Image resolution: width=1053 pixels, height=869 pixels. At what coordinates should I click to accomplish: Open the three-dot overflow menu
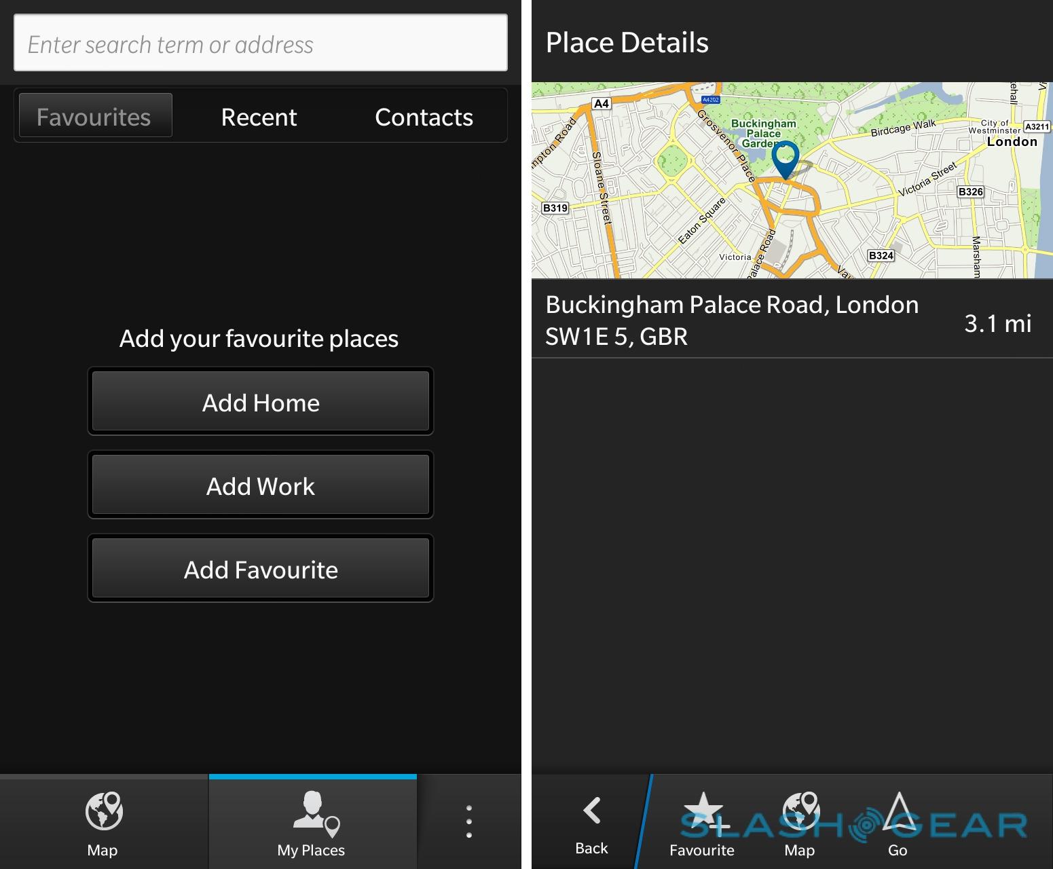click(x=468, y=821)
